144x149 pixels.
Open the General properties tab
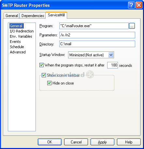tap(11, 16)
